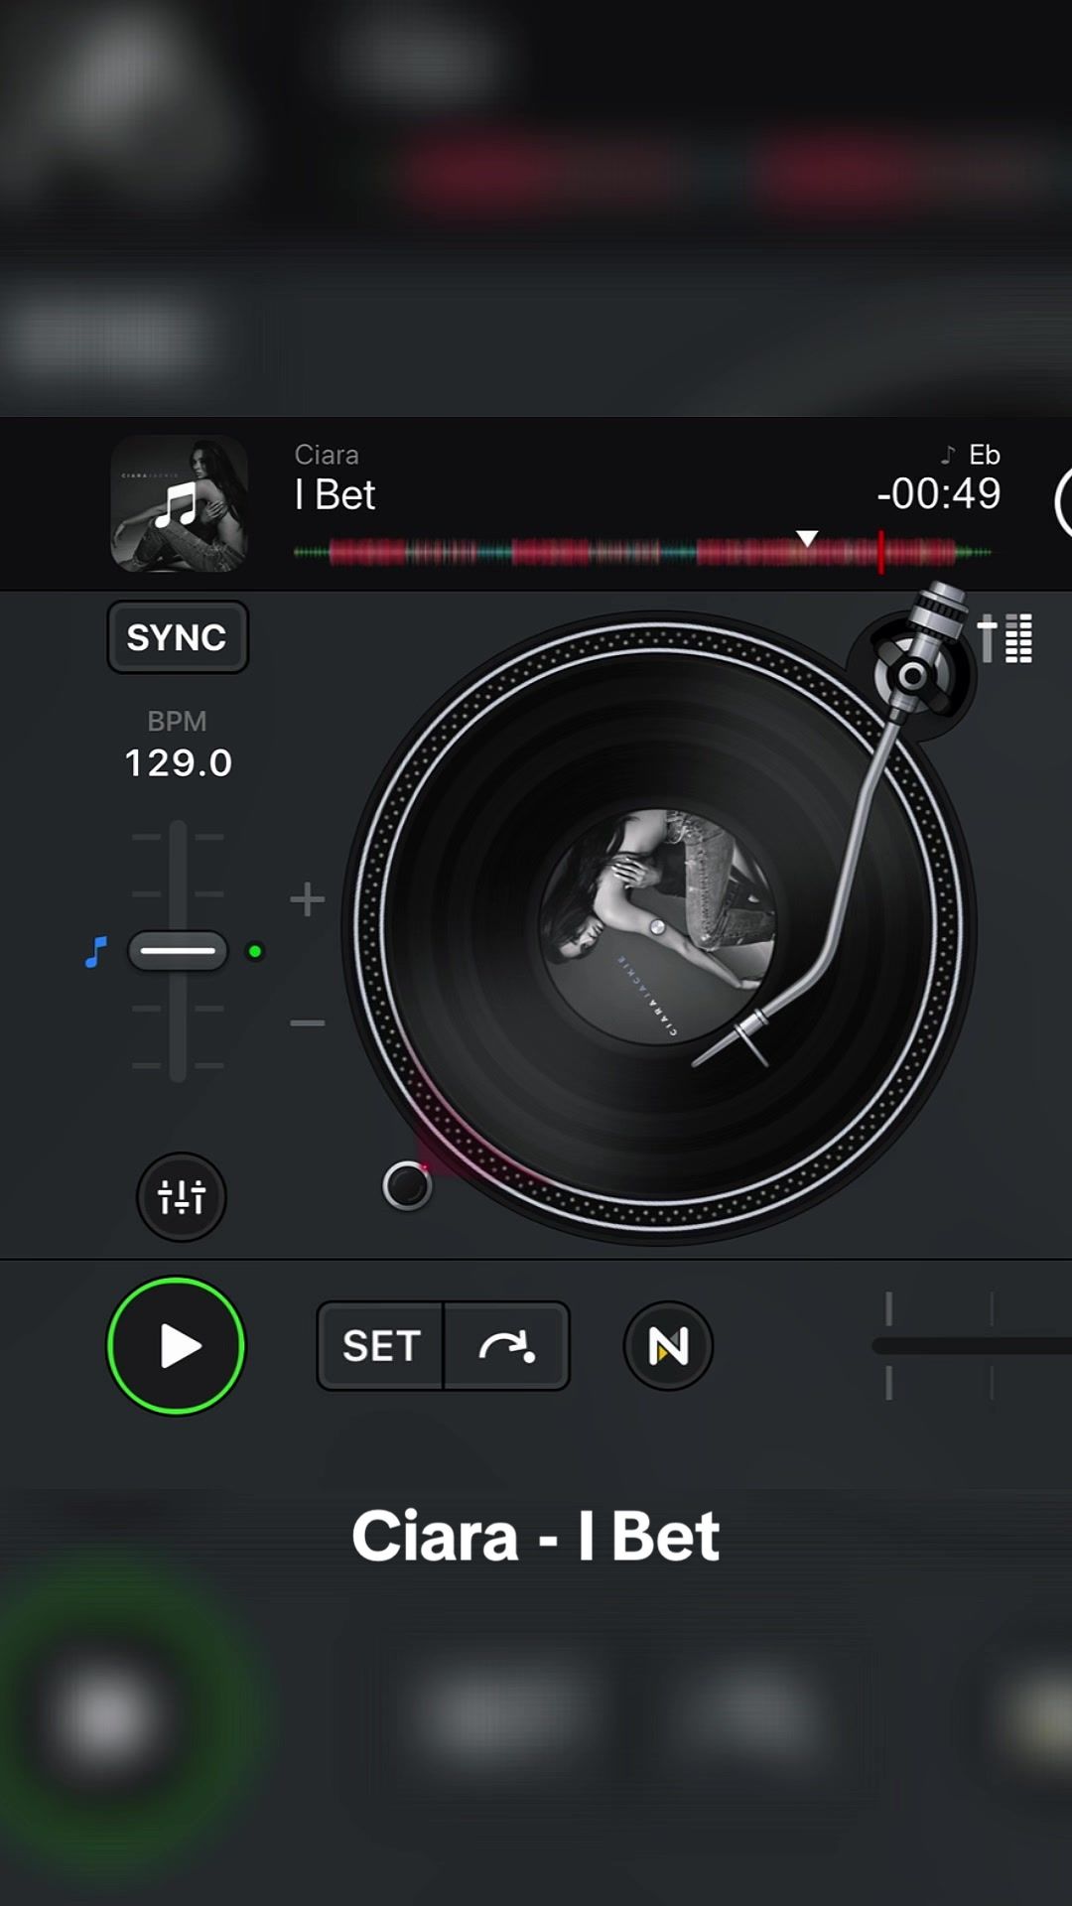This screenshot has height=1906, width=1072.
Task: Start playback with the green play button
Action: tap(177, 1346)
